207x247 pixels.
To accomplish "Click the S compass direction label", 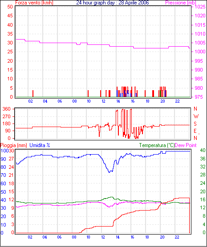I will [x=195, y=124].
